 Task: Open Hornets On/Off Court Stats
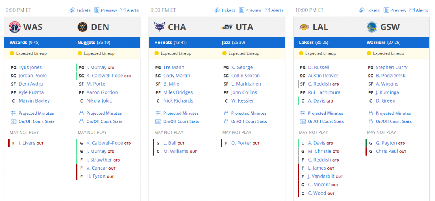click(x=180, y=121)
